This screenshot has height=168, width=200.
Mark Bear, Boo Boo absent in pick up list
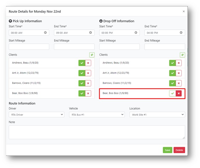[88, 93]
